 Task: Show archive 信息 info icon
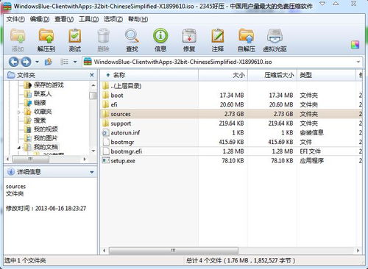[160, 40]
